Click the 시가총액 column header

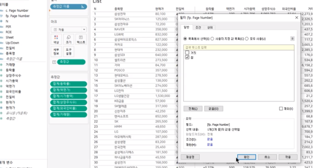249,9
